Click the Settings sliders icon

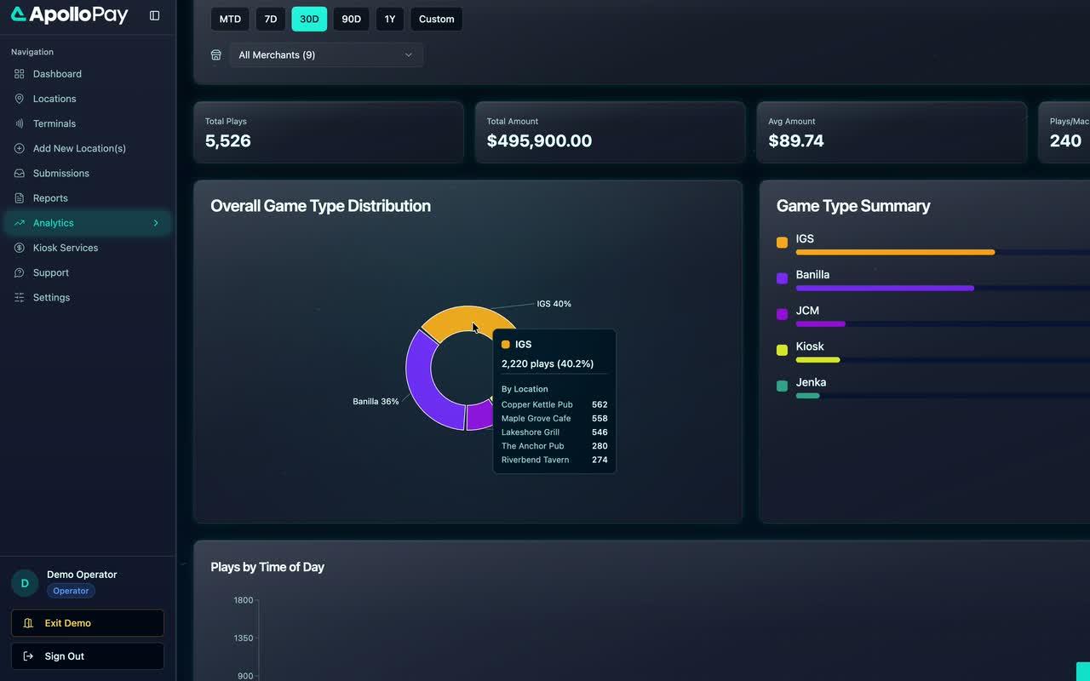click(x=20, y=297)
